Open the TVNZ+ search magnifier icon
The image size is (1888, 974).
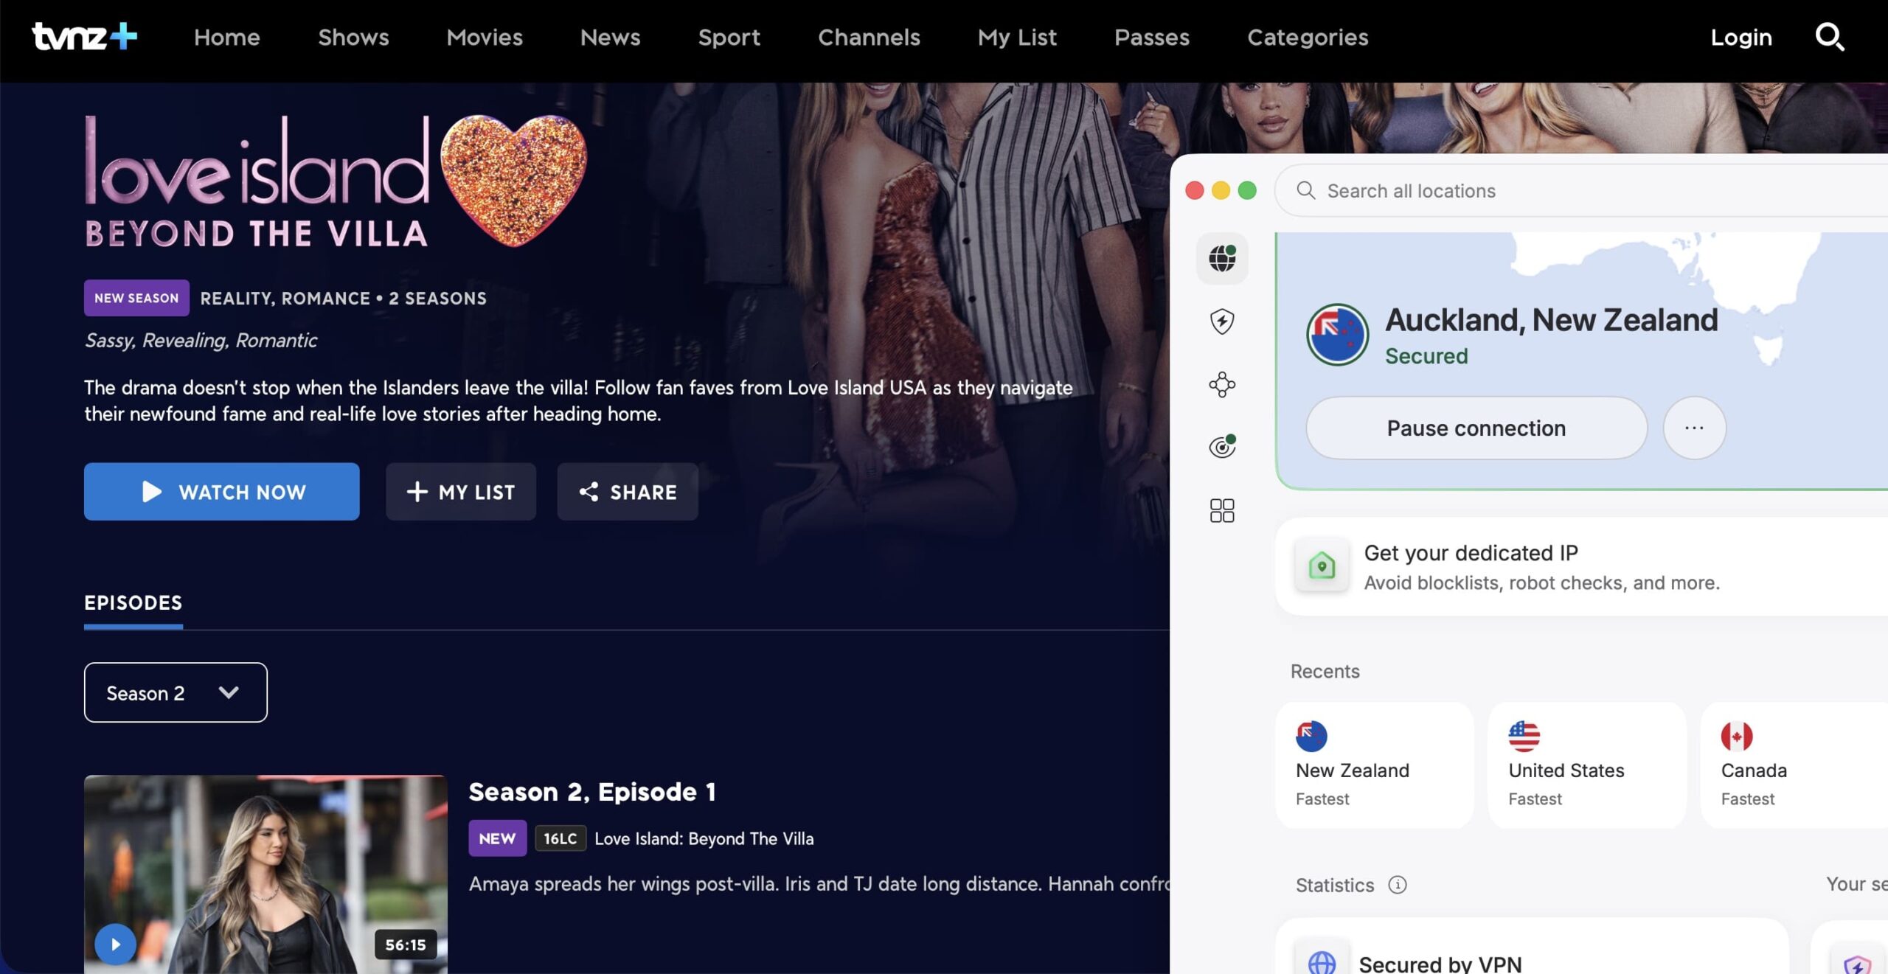click(1829, 37)
